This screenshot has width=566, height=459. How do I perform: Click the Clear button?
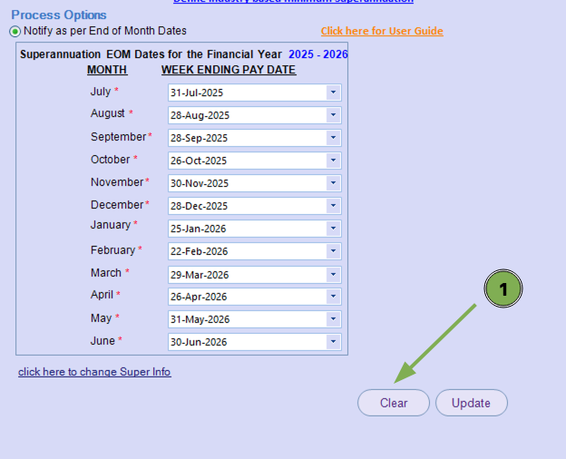click(394, 403)
